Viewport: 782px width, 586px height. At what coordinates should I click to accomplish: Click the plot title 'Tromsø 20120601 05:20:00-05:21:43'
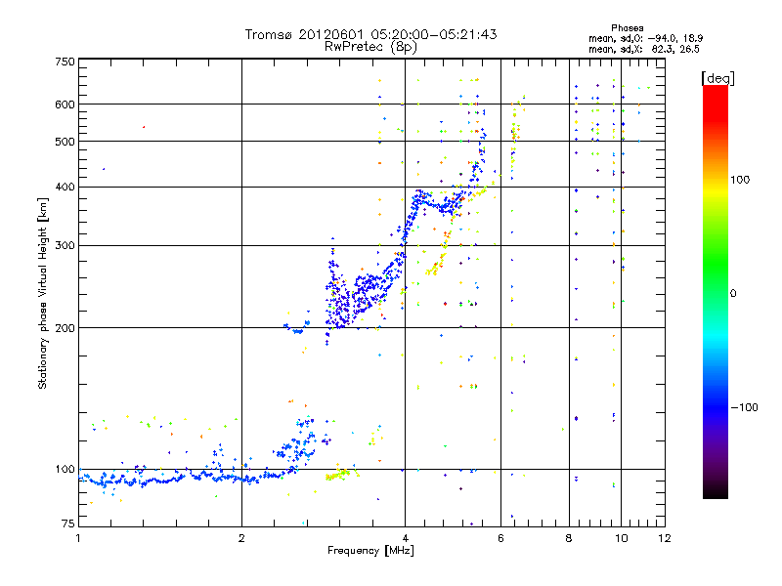tap(370, 34)
